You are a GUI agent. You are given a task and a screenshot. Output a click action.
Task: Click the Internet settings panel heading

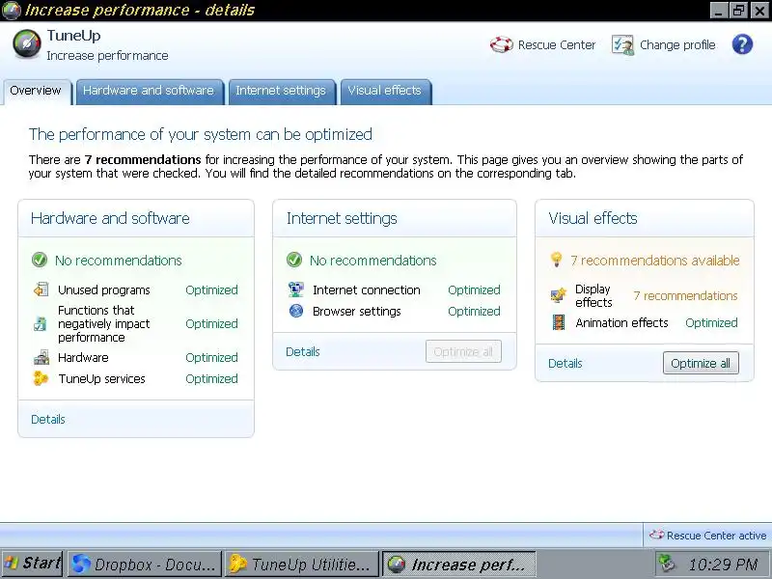coord(342,218)
